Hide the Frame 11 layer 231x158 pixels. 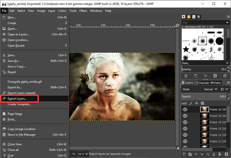pyautogui.click(x=185, y=141)
